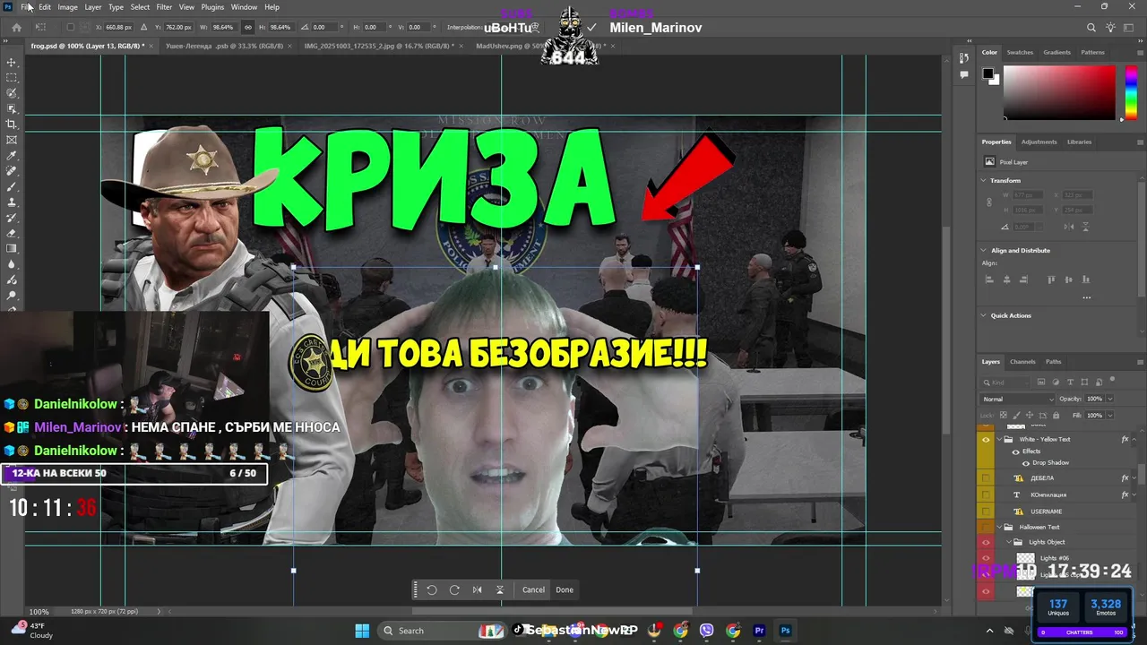Open the Normal blend mode dropdown
1147x645 pixels.
tap(1017, 399)
